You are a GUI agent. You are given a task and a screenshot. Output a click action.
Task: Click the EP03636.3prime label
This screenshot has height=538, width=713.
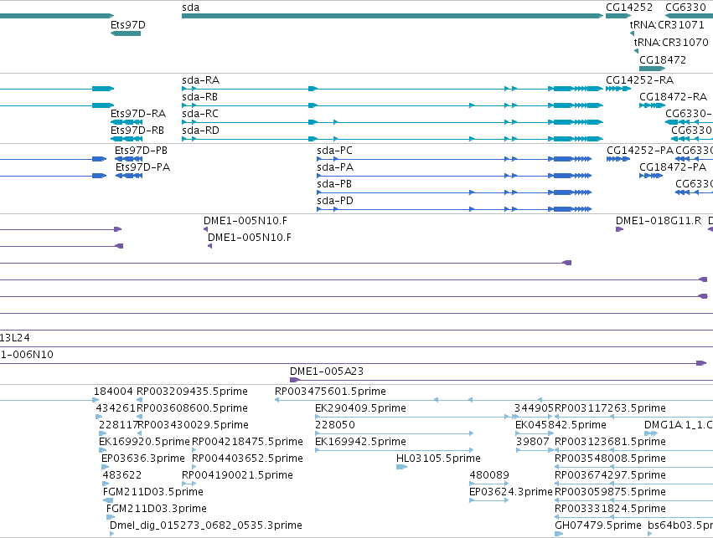tap(143, 459)
